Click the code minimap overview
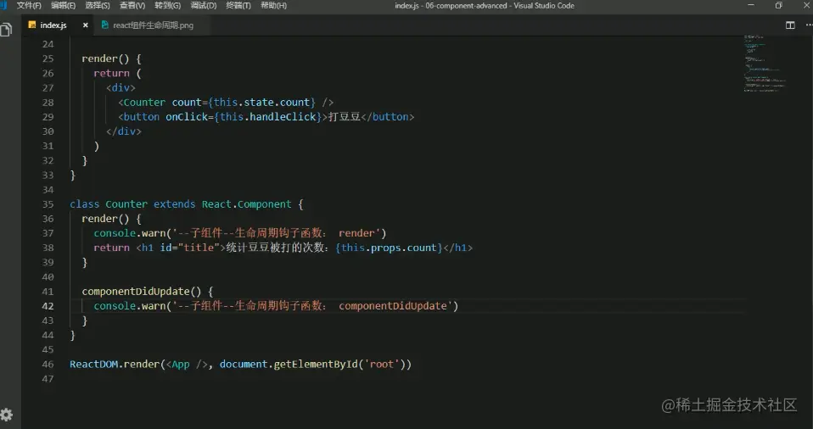Image resolution: width=813 pixels, height=429 pixels. [765, 64]
